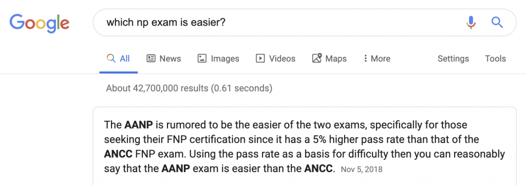Click the Google logo to go home
Screen dimensions: 526x185
tap(39, 23)
